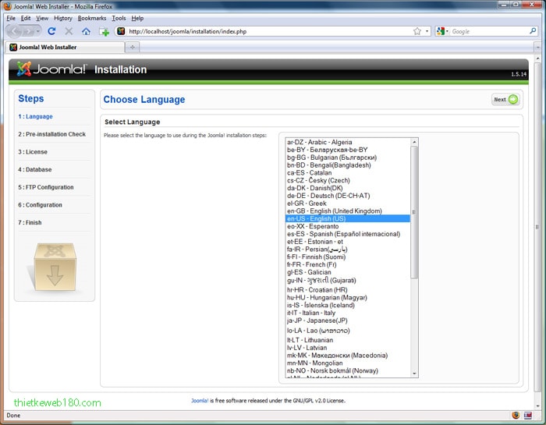Expand the address bar history dropdown
This screenshot has height=425, width=546.
[x=427, y=31]
